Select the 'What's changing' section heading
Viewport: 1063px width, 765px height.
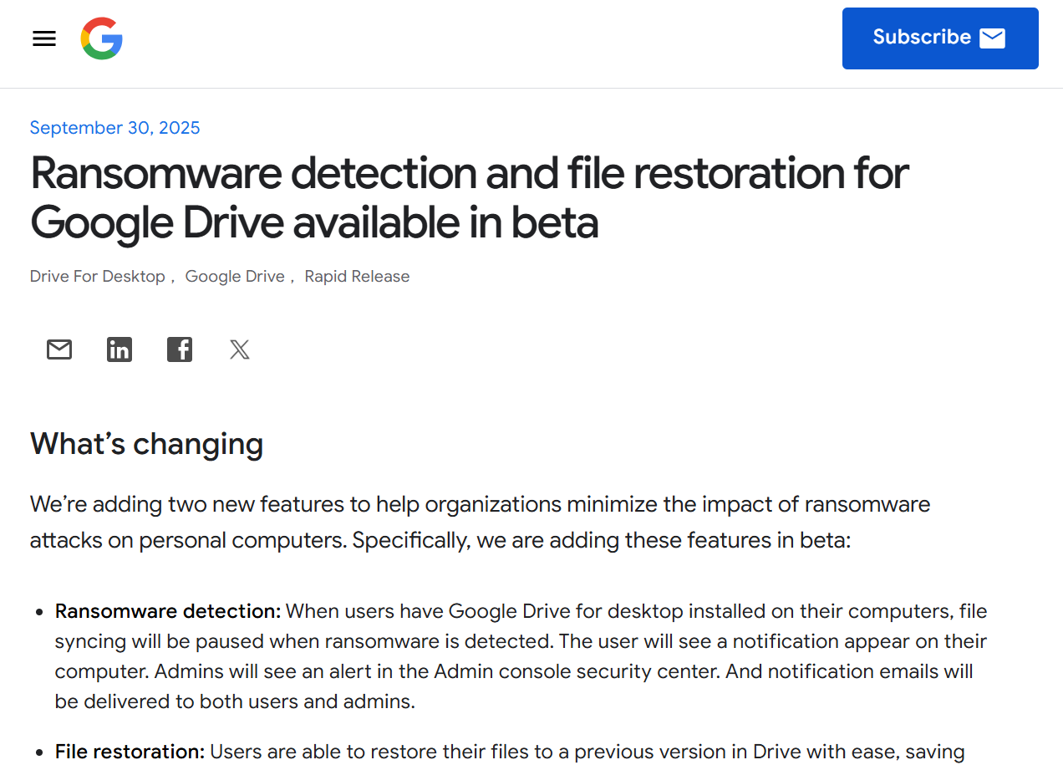point(146,444)
